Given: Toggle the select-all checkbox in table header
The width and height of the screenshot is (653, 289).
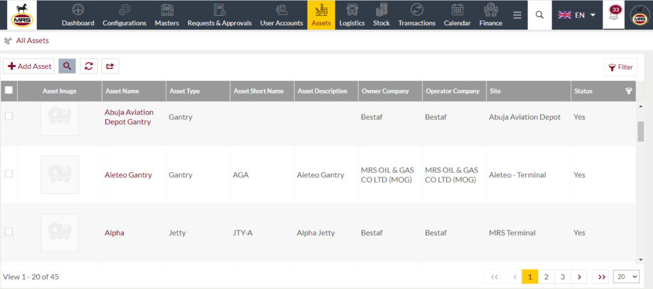Looking at the screenshot, I should (8, 90).
